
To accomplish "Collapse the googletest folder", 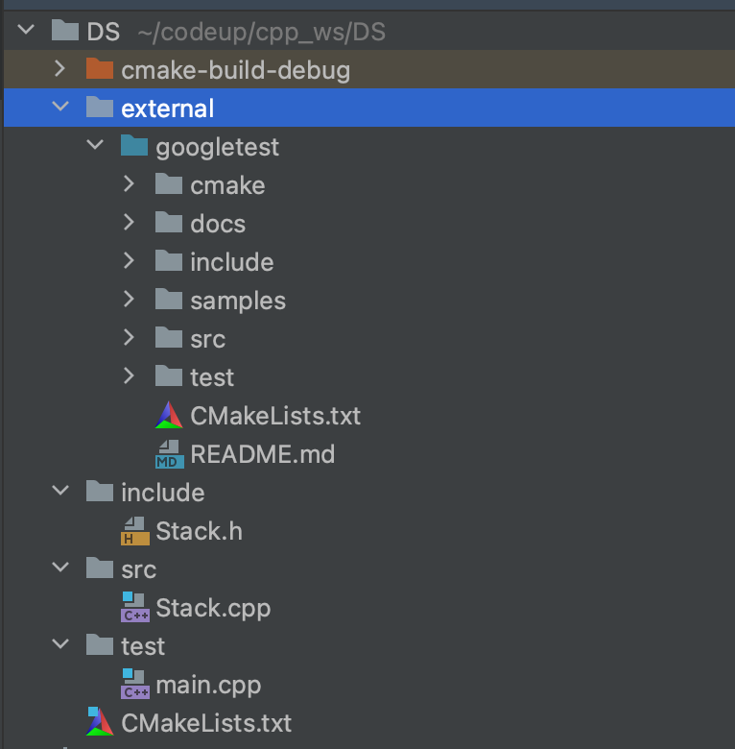I will [x=95, y=147].
